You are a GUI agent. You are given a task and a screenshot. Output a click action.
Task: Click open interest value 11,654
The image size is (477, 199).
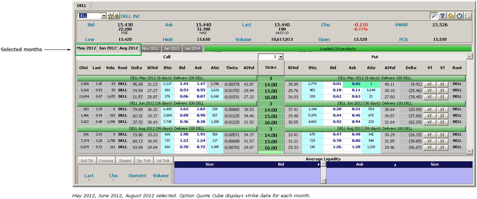(84, 96)
